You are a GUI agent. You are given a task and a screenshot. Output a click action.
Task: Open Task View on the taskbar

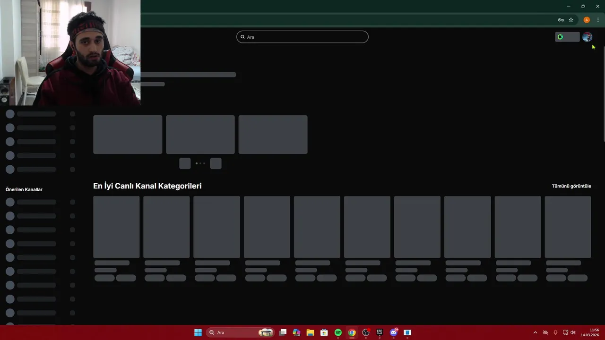[283, 332]
